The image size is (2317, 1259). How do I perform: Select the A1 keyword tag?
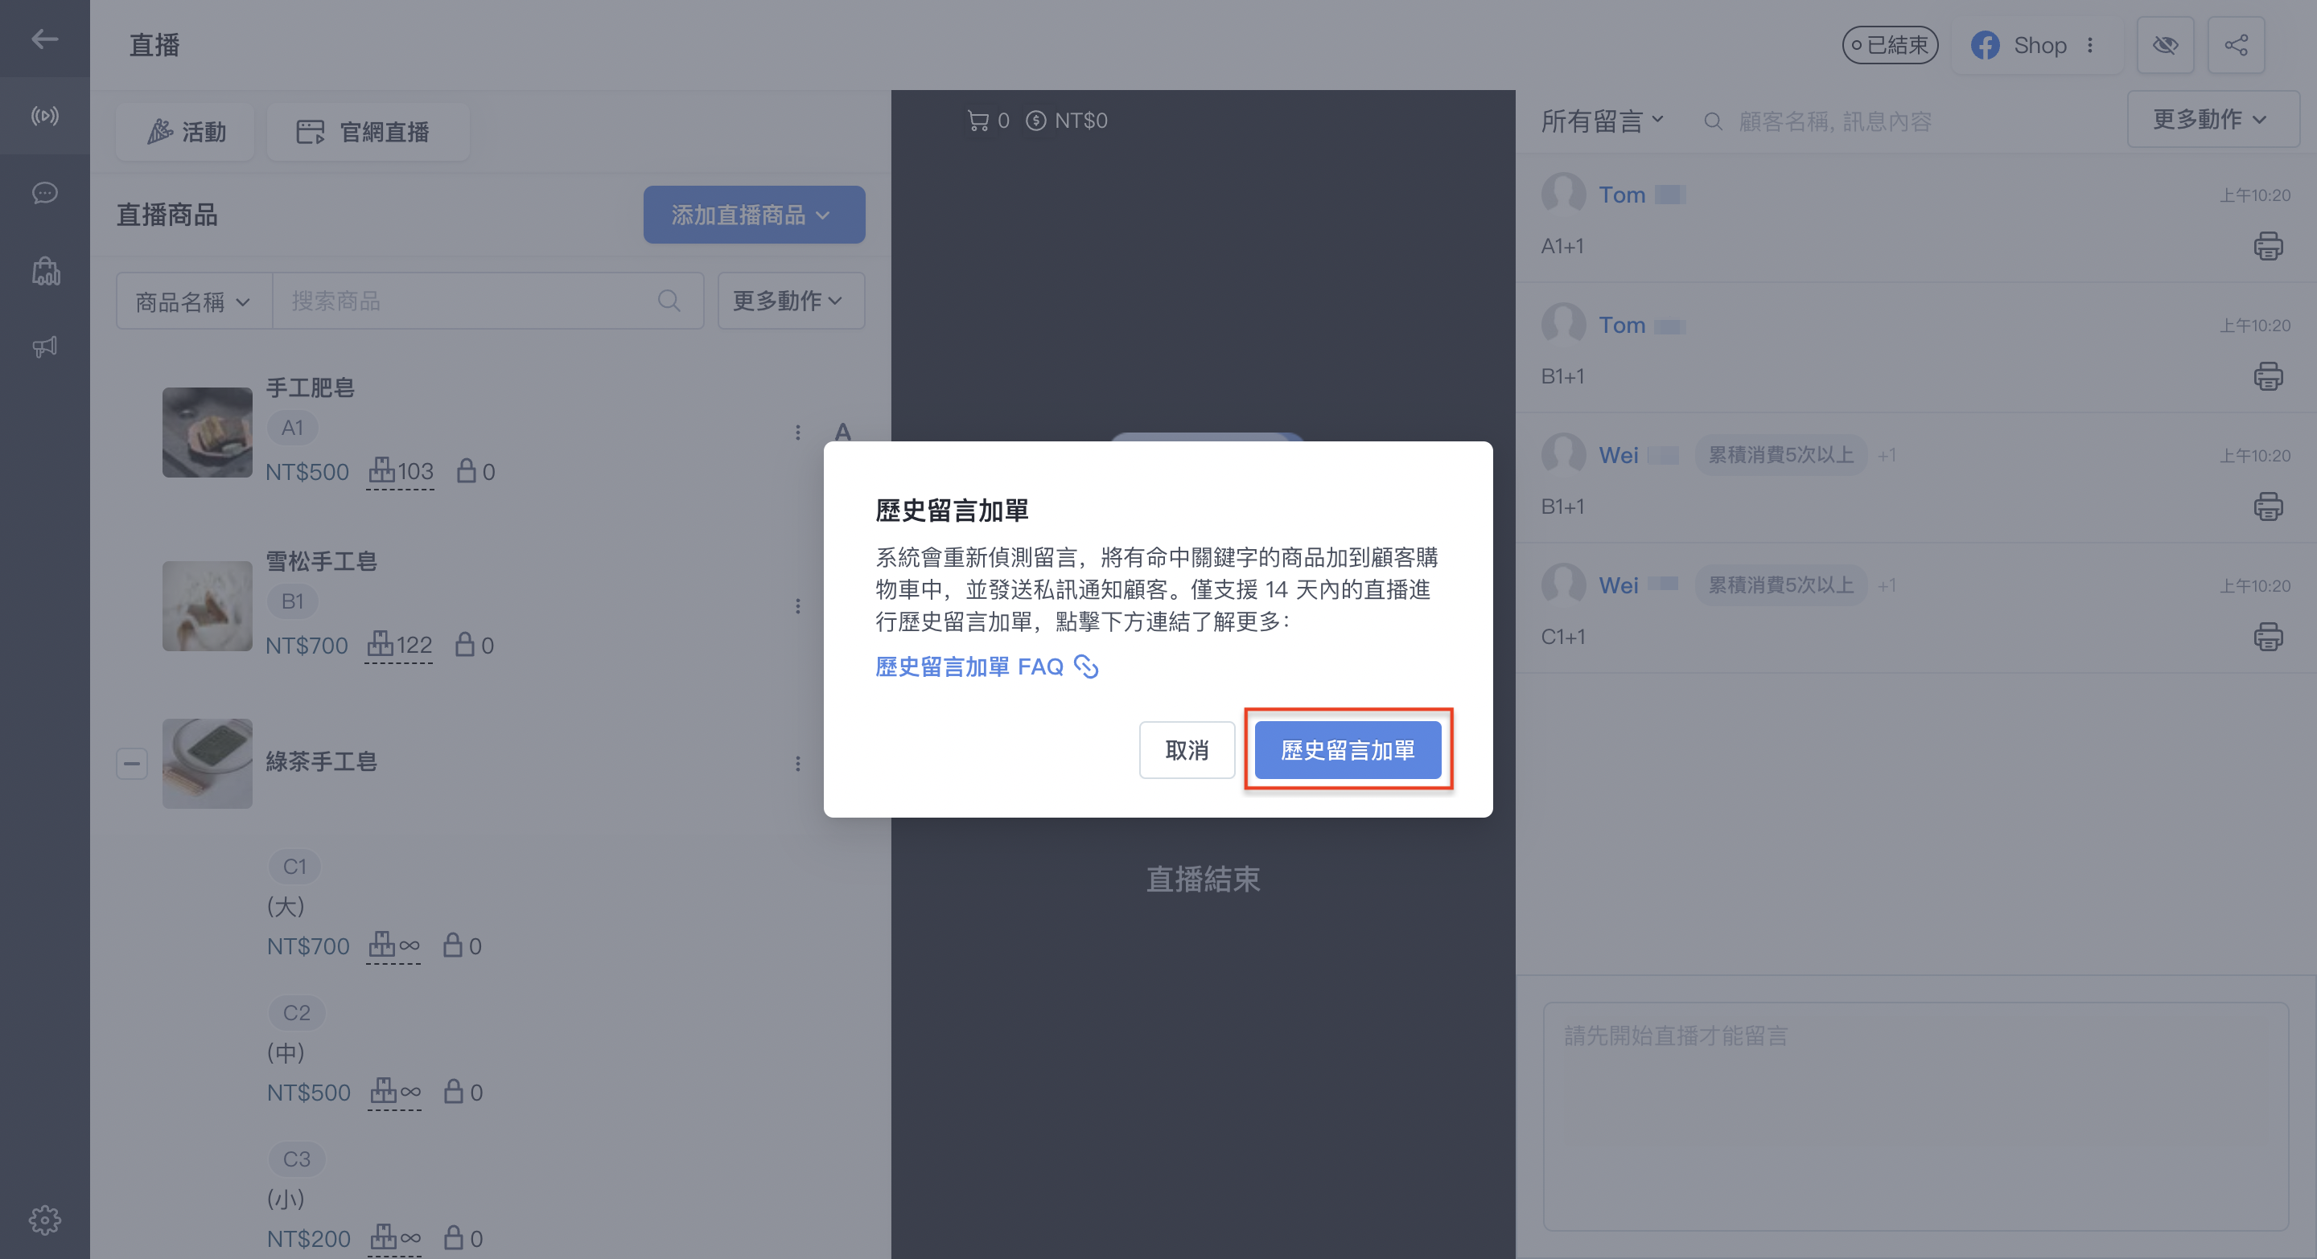tap(292, 428)
